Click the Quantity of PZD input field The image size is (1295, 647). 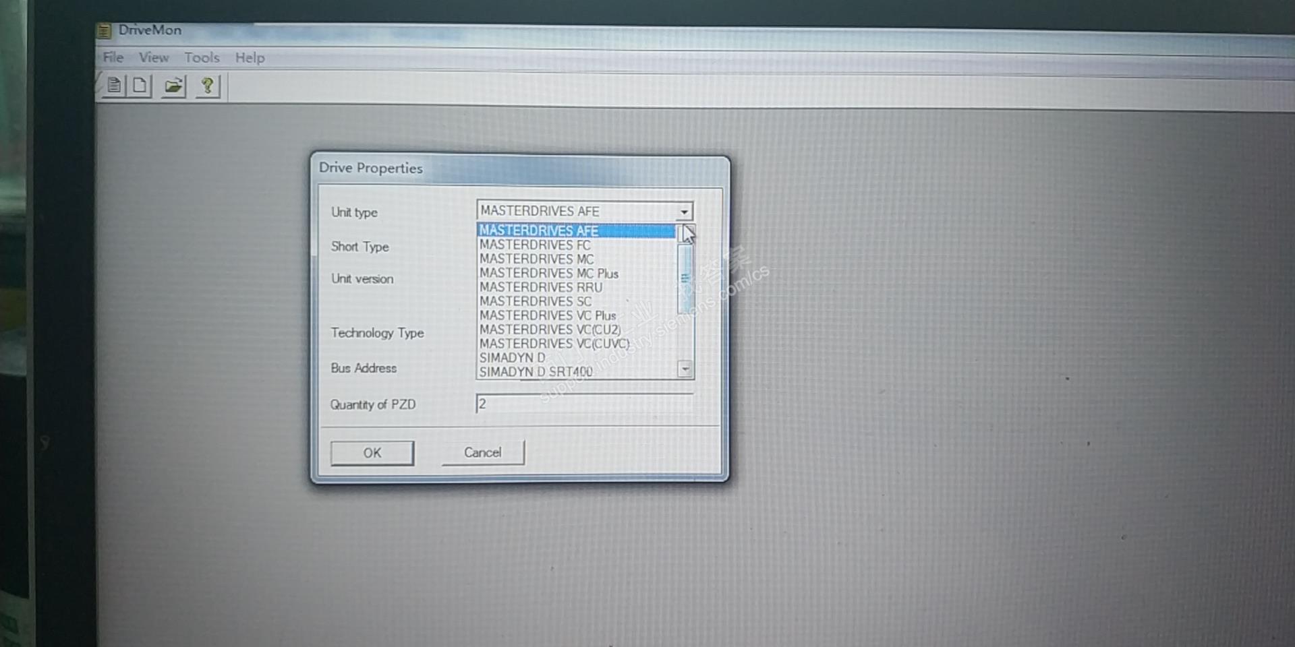[x=584, y=404]
